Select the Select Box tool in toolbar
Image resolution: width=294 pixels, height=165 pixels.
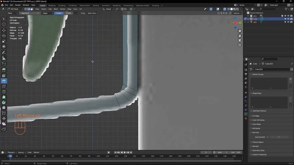[4, 19]
